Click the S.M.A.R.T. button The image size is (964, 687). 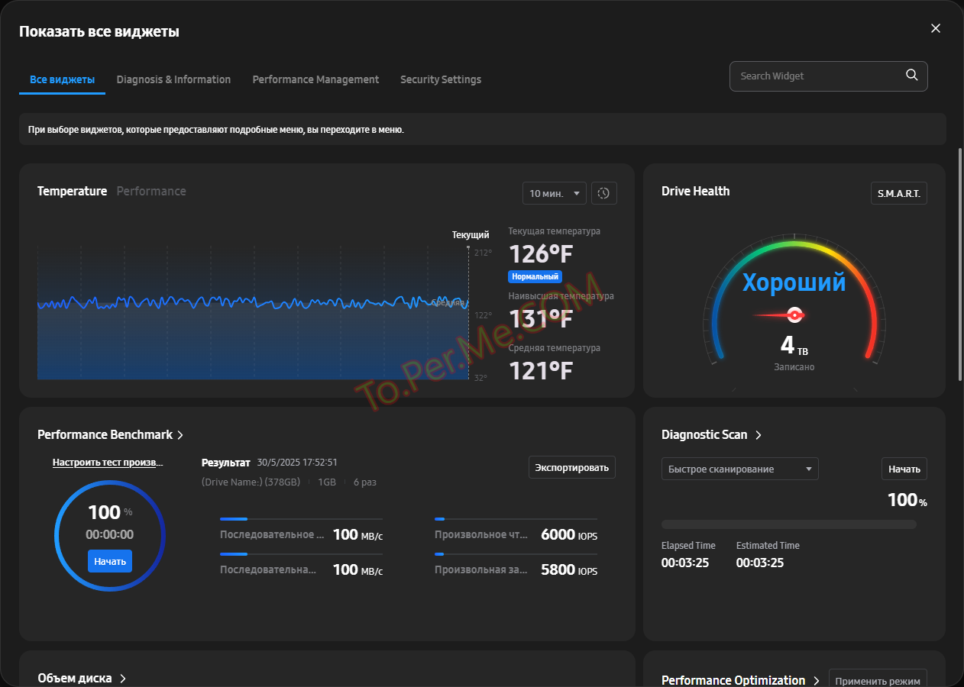pos(898,193)
